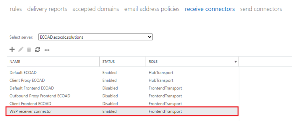292x122 pixels.
Task: Select the receive connectors tab
Action: 210,9
